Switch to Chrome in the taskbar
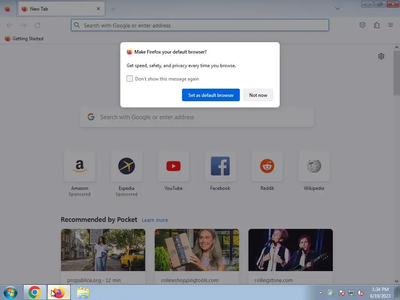This screenshot has width=400, height=300. click(x=35, y=292)
